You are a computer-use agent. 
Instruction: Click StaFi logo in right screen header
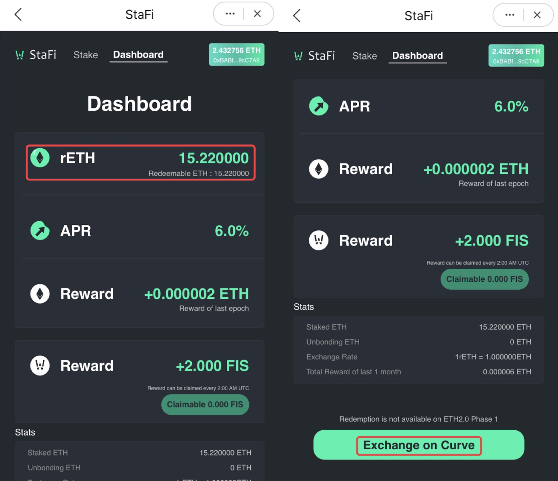pyautogui.click(x=314, y=55)
